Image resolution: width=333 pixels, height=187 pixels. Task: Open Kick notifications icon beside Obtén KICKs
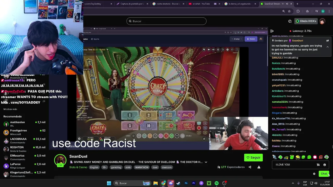[x=290, y=21]
